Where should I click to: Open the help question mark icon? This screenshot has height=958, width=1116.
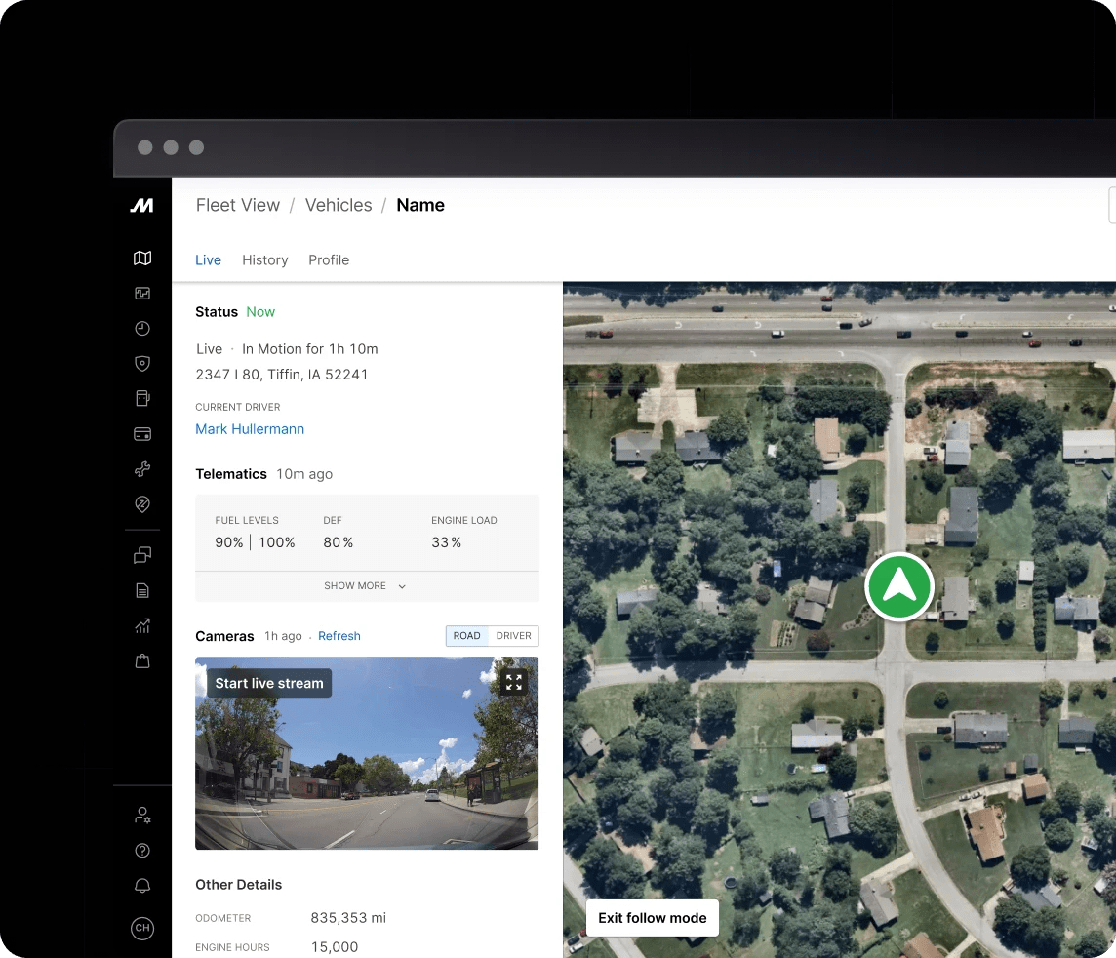click(142, 851)
